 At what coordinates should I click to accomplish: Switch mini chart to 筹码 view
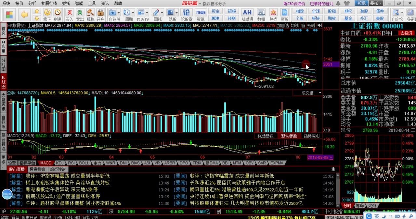(359, 205)
